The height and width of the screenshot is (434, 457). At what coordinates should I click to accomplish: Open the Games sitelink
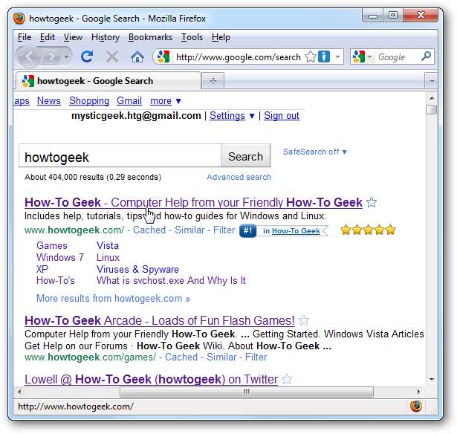tap(52, 245)
